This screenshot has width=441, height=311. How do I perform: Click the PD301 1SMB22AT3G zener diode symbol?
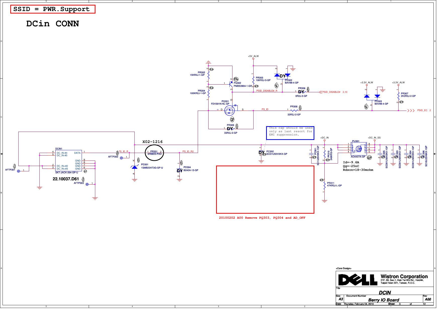135,167
